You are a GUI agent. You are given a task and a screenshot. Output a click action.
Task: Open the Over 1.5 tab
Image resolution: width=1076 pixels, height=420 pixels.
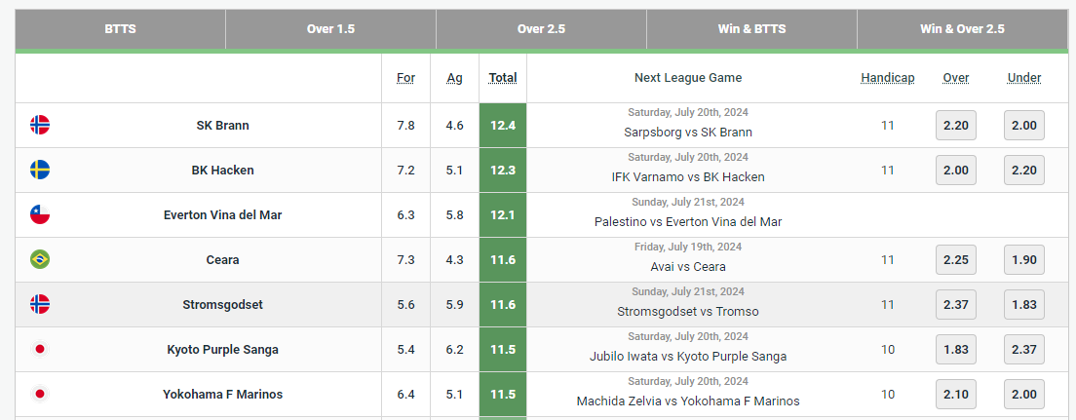330,29
